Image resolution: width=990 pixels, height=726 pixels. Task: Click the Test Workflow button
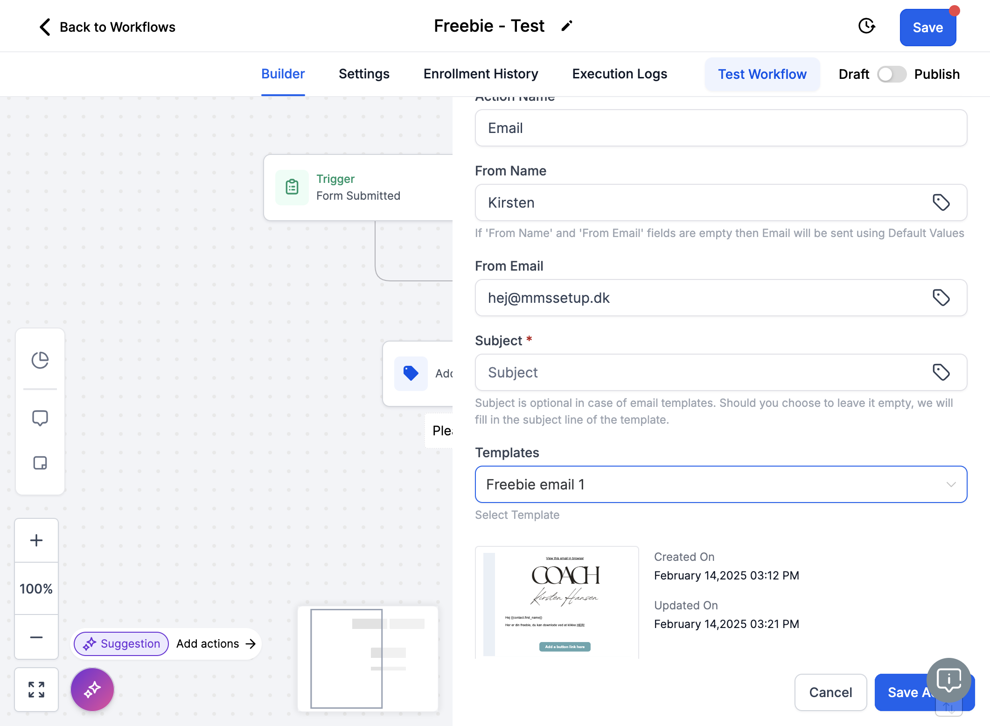[x=762, y=74]
